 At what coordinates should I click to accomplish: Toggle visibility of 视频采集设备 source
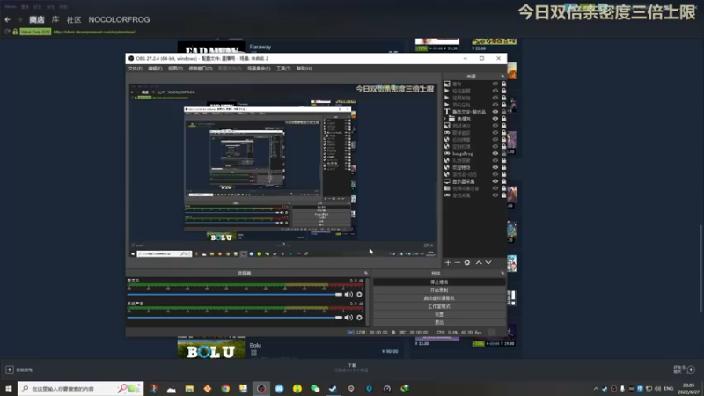click(x=495, y=188)
